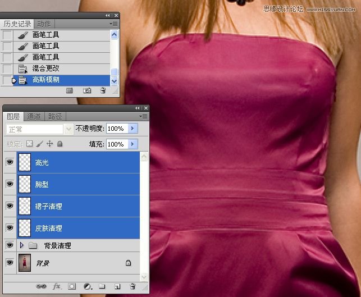Switch to the 历史记录 tab
Screen dimensions: 361x297
tap(17, 24)
